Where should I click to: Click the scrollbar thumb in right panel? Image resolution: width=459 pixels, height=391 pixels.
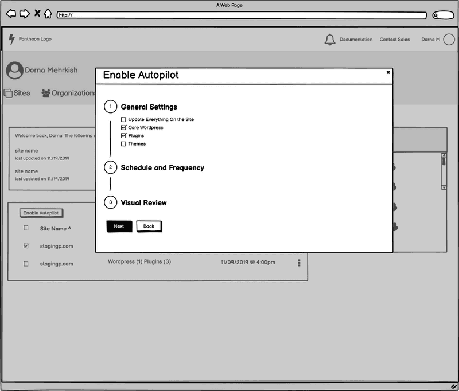(x=444, y=162)
